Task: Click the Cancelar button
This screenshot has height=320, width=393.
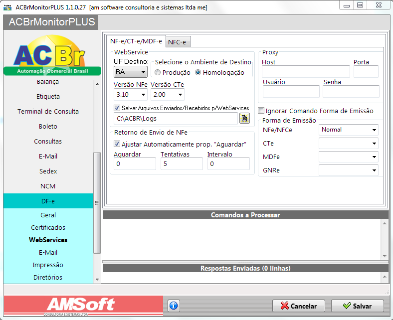Action: [299, 306]
